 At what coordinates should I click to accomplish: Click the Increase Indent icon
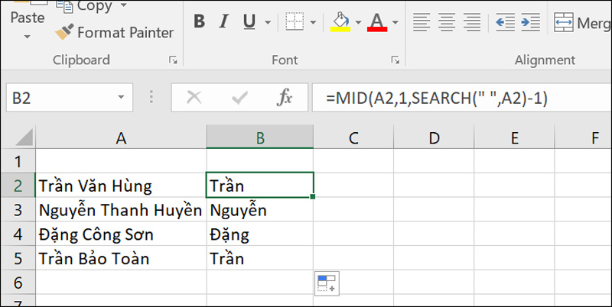pyautogui.click(x=530, y=22)
